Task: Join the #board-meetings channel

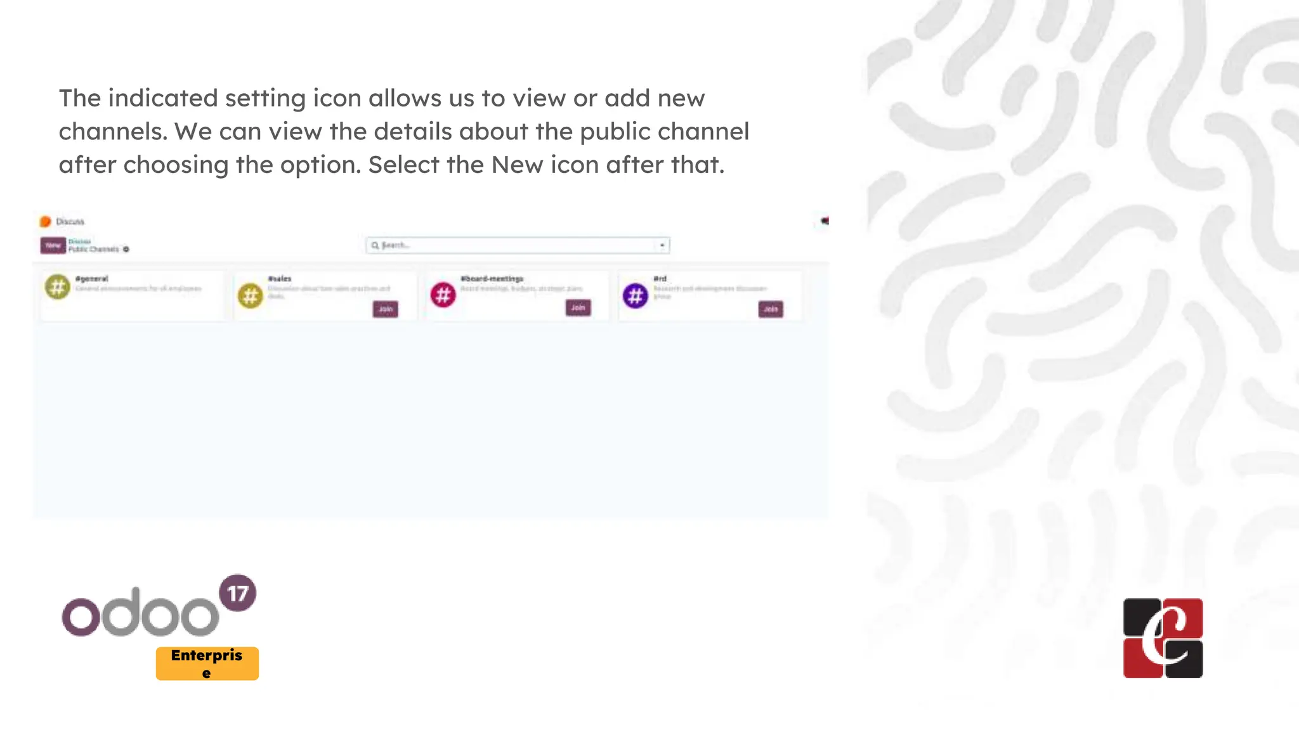Action: (578, 307)
